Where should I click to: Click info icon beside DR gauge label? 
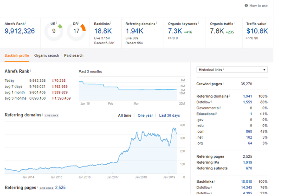[79, 23]
